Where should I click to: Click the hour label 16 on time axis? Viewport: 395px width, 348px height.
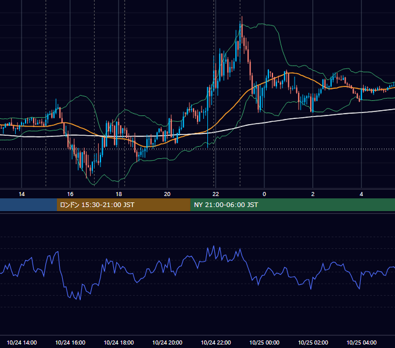pos(70,194)
